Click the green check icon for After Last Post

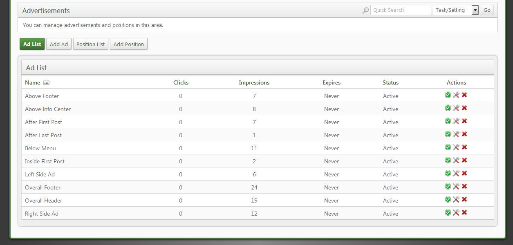[x=448, y=134]
